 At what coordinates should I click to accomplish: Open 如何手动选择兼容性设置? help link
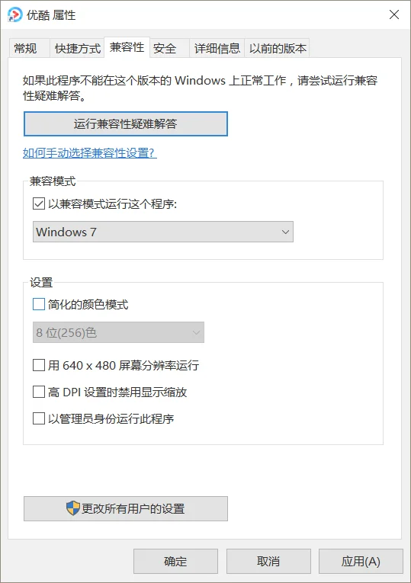click(x=90, y=153)
